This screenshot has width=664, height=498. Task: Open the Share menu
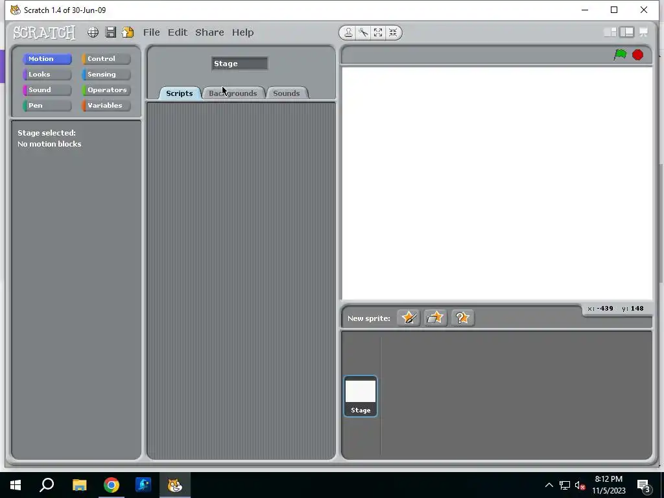209,32
